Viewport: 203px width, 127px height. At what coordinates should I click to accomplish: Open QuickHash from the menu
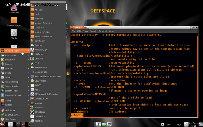tap(40, 116)
